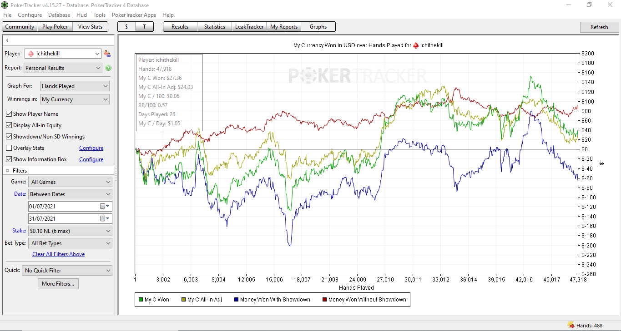
Task: Collapse the left sidebar with the small arrow
Action: pyautogui.click(x=7, y=40)
